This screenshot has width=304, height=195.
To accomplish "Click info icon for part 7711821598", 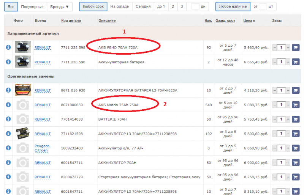I will click(x=8, y=134).
